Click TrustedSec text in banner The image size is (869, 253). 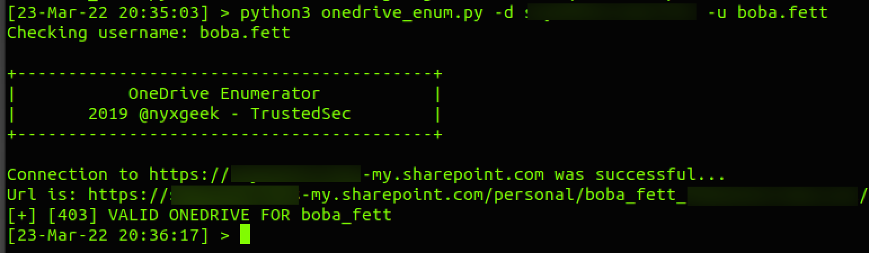pos(301,114)
